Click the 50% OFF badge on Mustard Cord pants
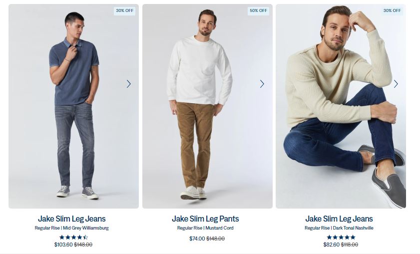 258,10
